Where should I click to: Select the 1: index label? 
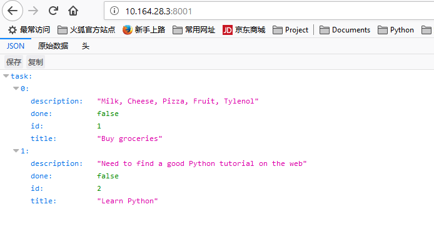click(24, 151)
